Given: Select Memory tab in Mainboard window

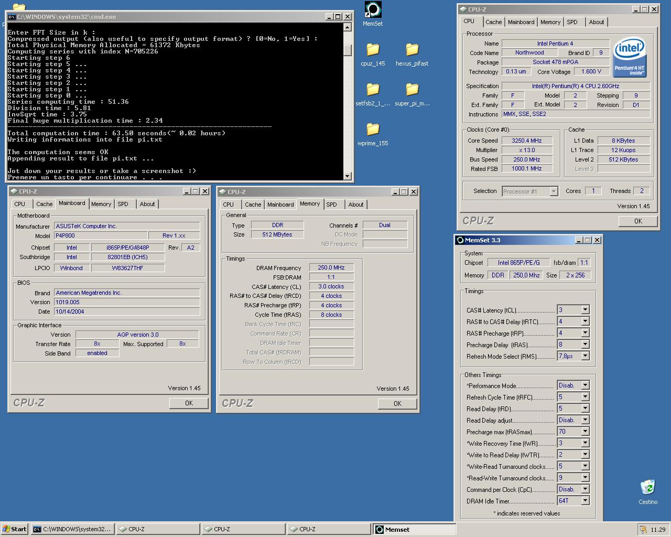Looking at the screenshot, I should coord(101,204).
